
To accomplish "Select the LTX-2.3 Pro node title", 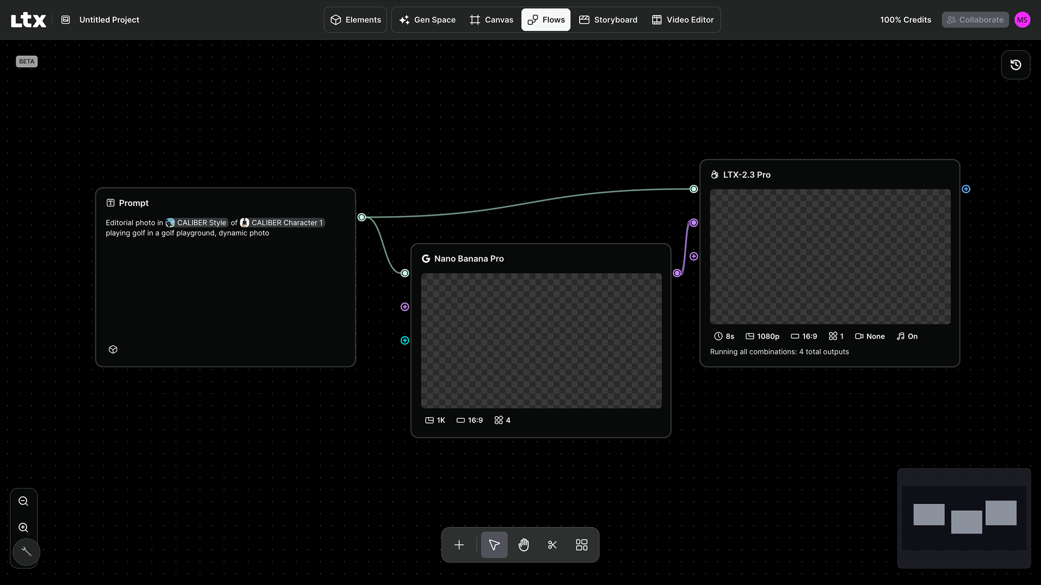I will [x=747, y=175].
